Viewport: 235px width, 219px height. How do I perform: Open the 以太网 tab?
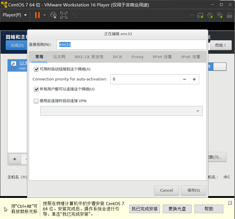pyautogui.click(x=59, y=57)
